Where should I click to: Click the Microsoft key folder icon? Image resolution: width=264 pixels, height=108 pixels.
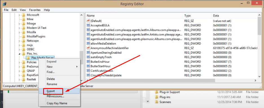pyautogui.click(x=24, y=15)
